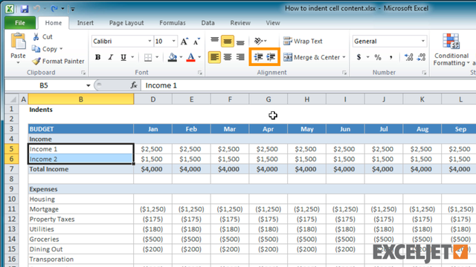Open the Font Color dropdown arrow

pos(199,57)
